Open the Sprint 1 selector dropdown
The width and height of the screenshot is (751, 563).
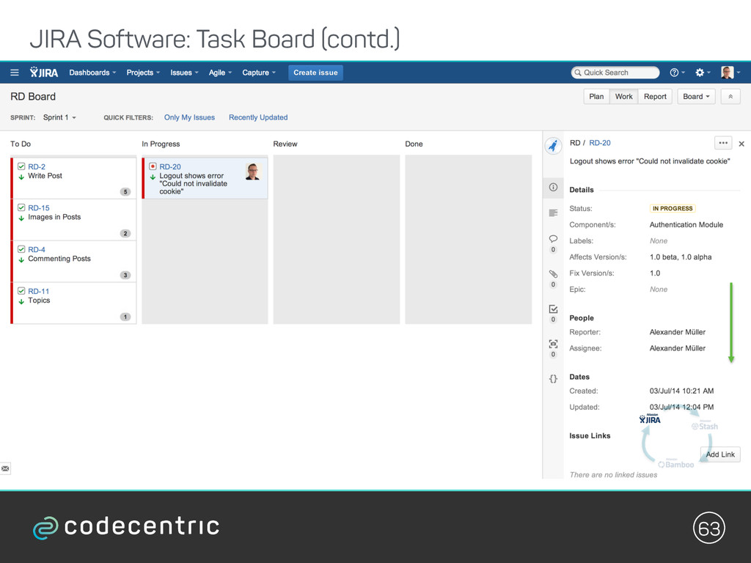59,117
